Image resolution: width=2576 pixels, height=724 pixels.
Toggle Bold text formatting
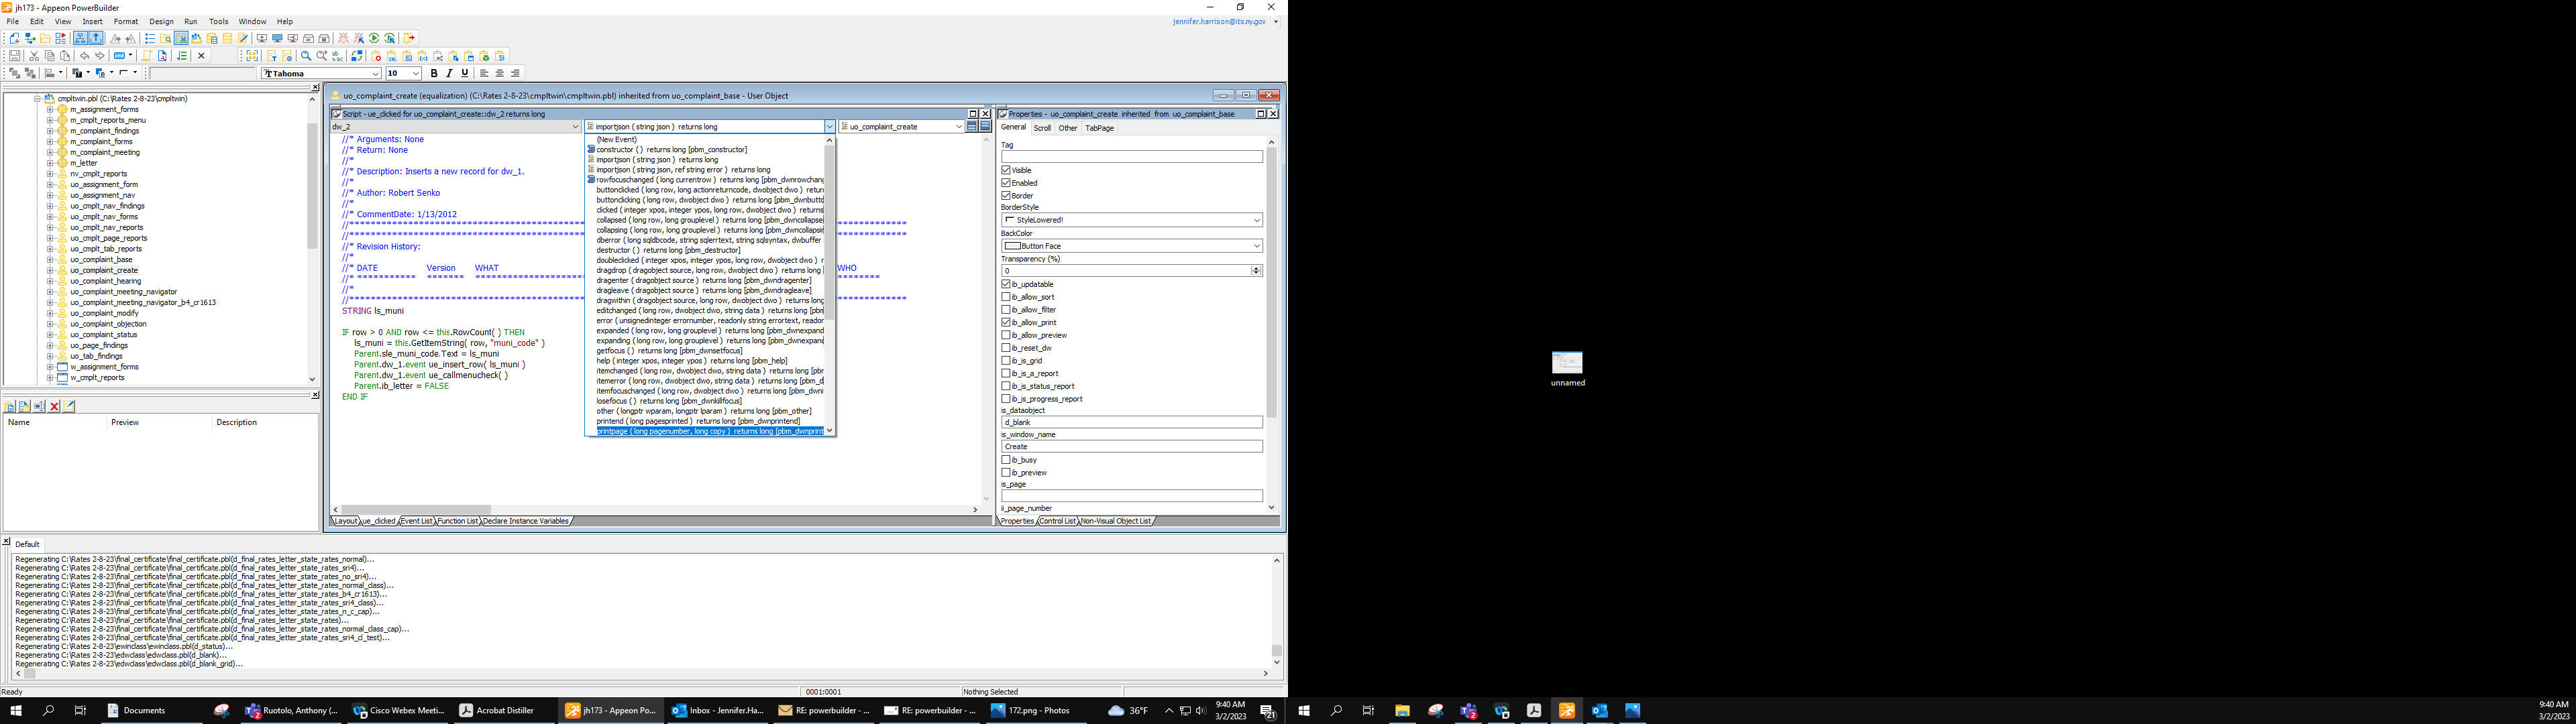(434, 73)
